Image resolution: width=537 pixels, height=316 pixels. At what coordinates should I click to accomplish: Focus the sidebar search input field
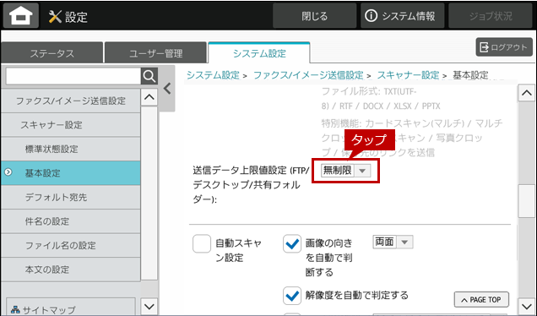pos(73,76)
